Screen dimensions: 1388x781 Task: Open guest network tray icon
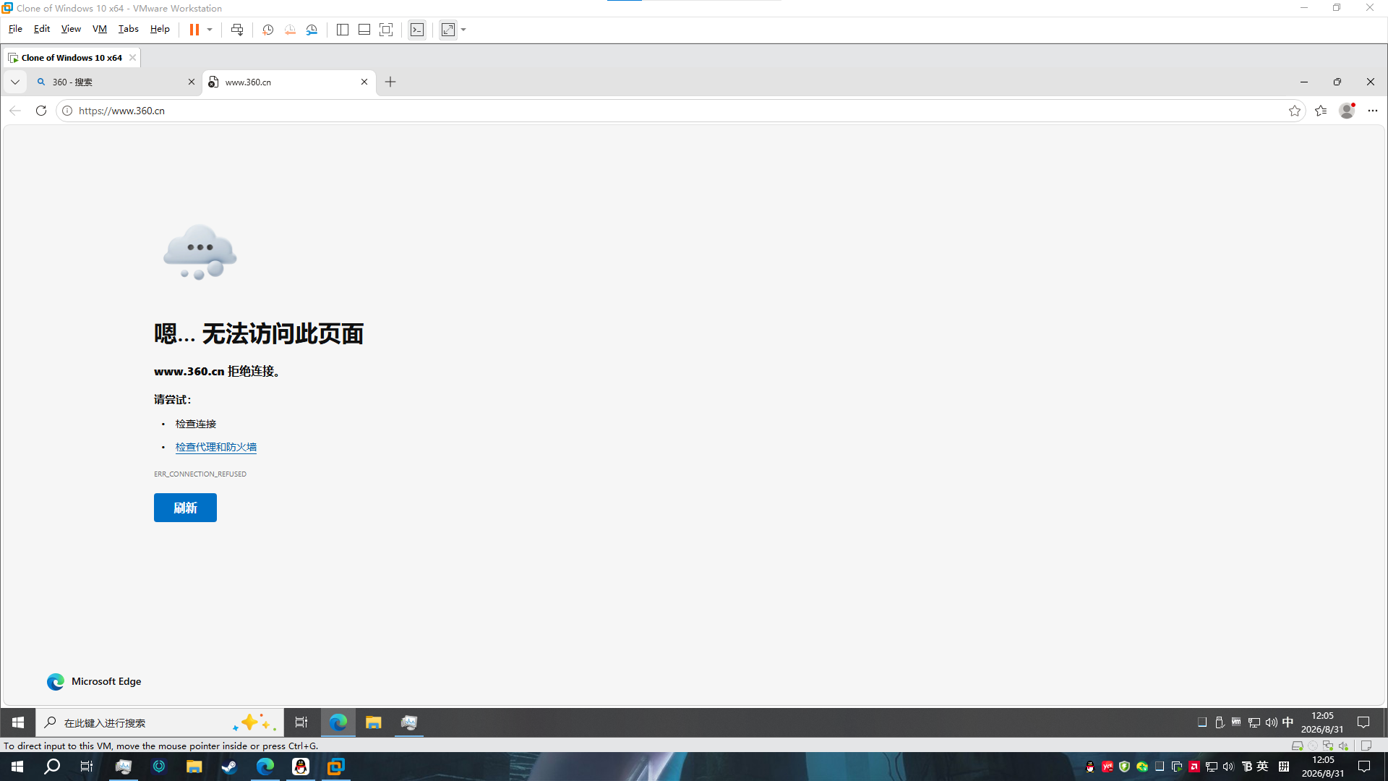click(x=1254, y=722)
